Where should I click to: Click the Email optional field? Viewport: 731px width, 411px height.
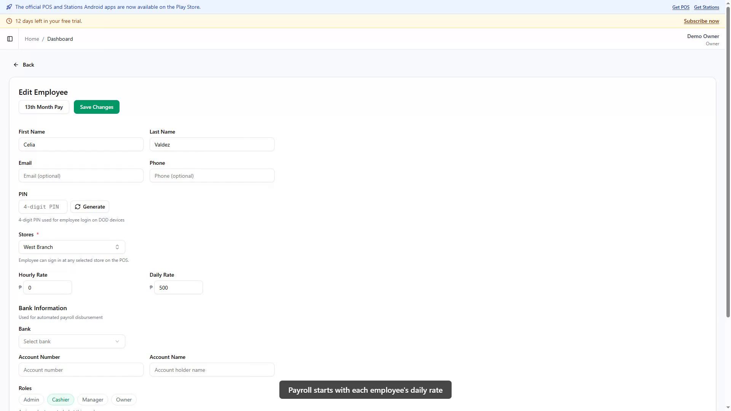coord(81,176)
